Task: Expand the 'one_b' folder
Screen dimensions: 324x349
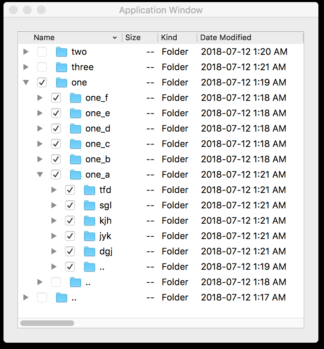Action: [x=40, y=159]
